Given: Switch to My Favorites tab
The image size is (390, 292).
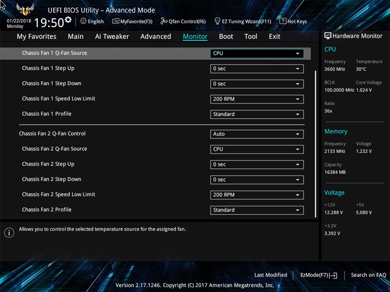Looking at the screenshot, I should tap(37, 37).
